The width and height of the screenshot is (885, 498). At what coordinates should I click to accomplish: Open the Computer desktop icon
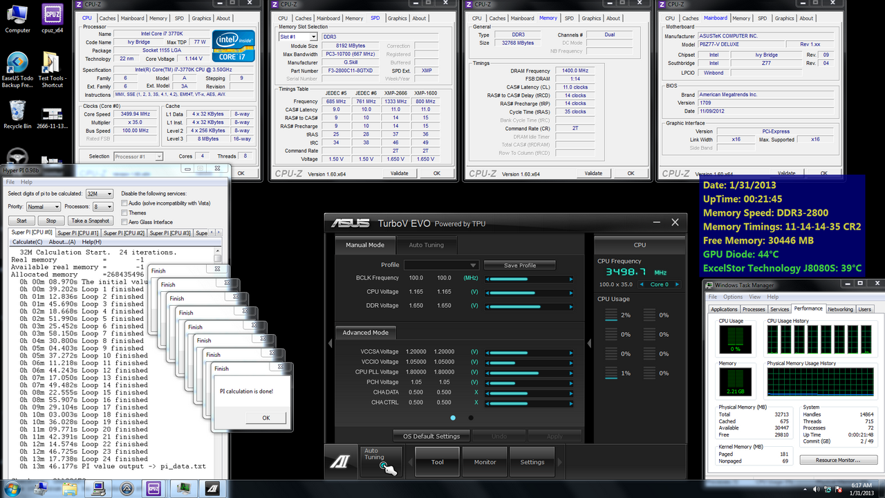[x=17, y=19]
